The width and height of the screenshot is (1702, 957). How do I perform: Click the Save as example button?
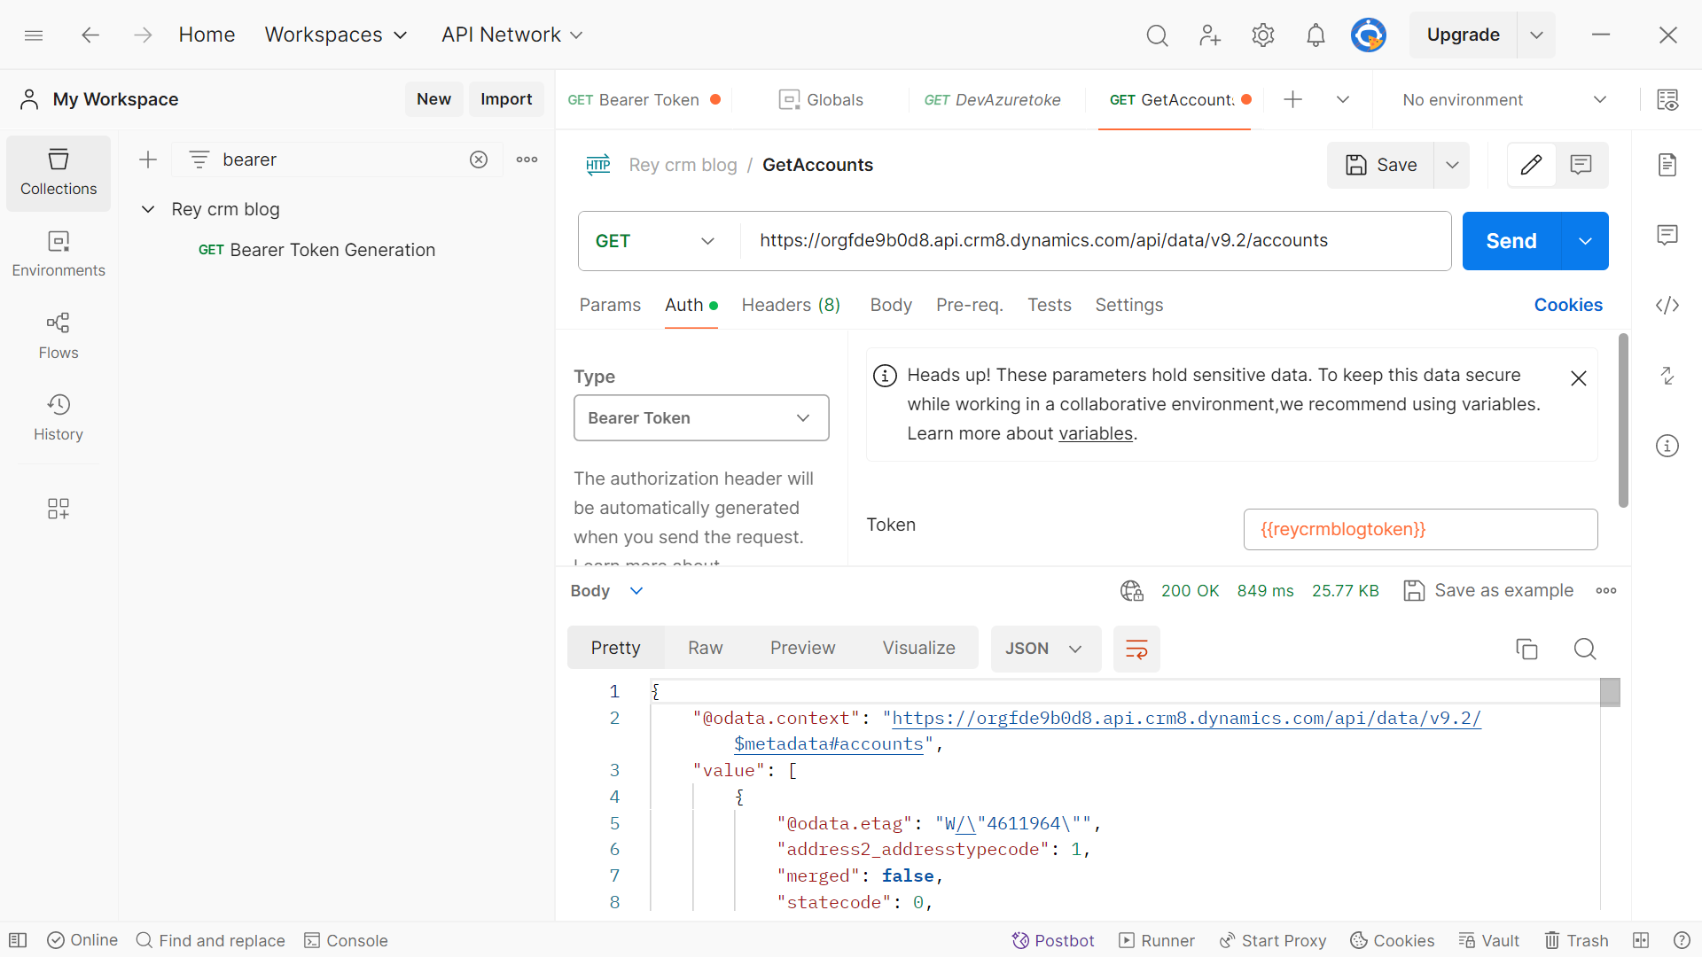point(1488,591)
